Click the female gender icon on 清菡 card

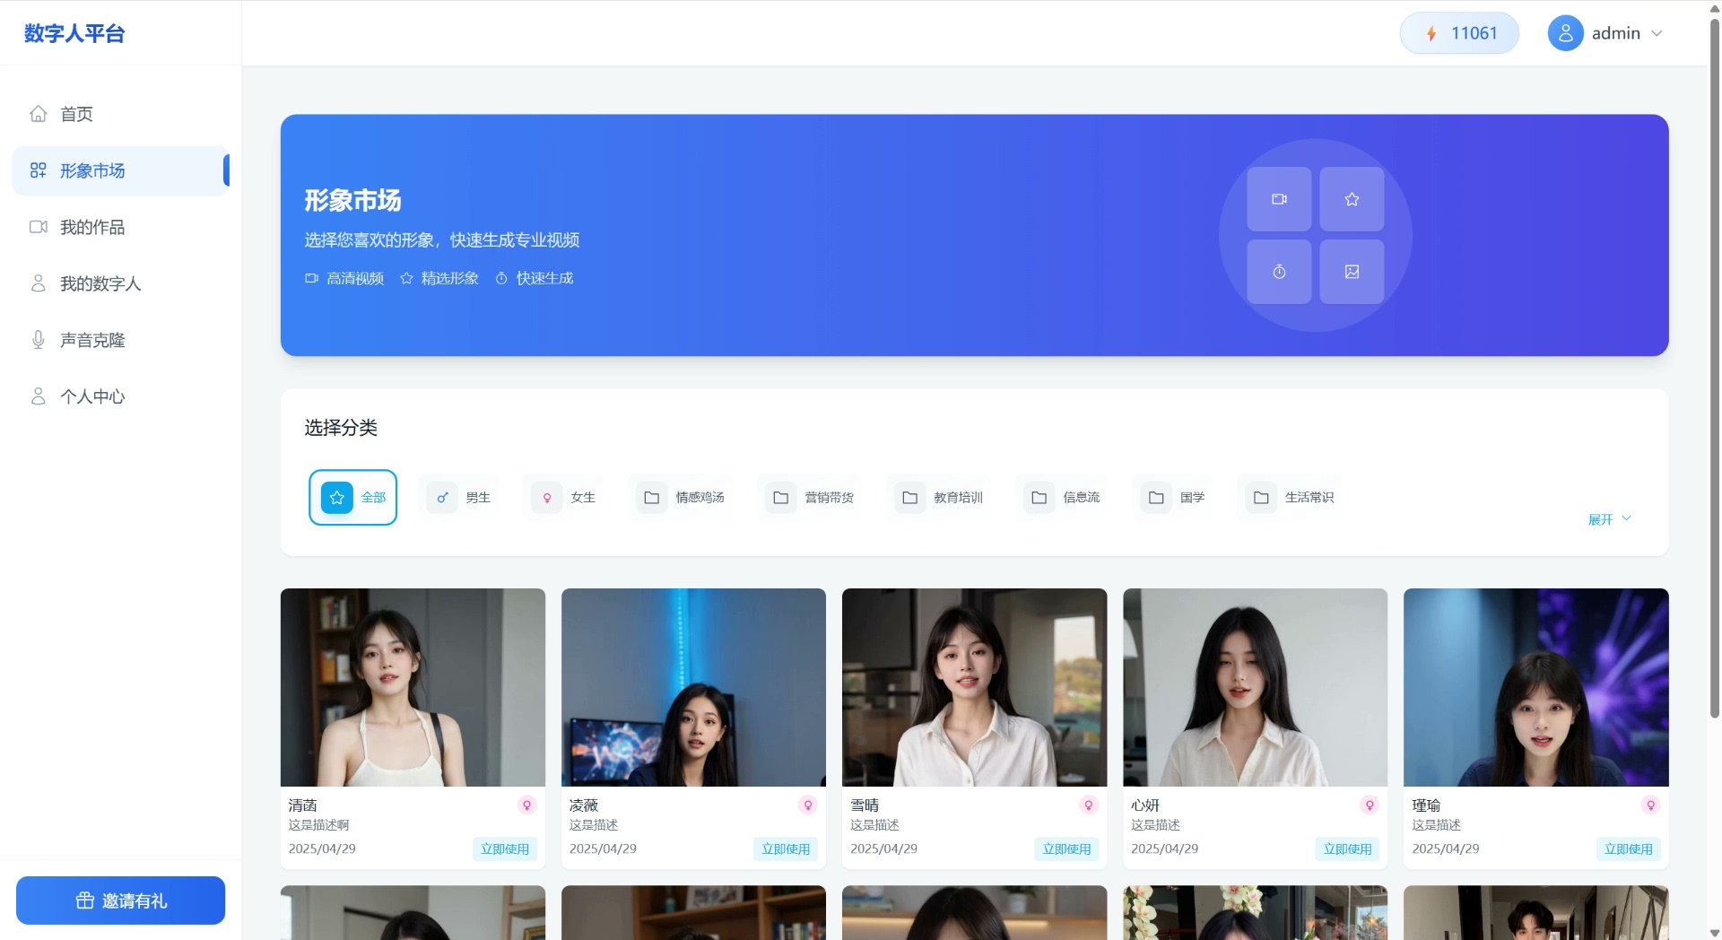coord(527,805)
